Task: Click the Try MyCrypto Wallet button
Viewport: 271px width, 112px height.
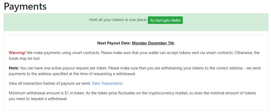Action: point(165,20)
